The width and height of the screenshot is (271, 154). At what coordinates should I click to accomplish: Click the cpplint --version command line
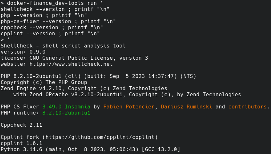pyautogui.click(x=50, y=33)
